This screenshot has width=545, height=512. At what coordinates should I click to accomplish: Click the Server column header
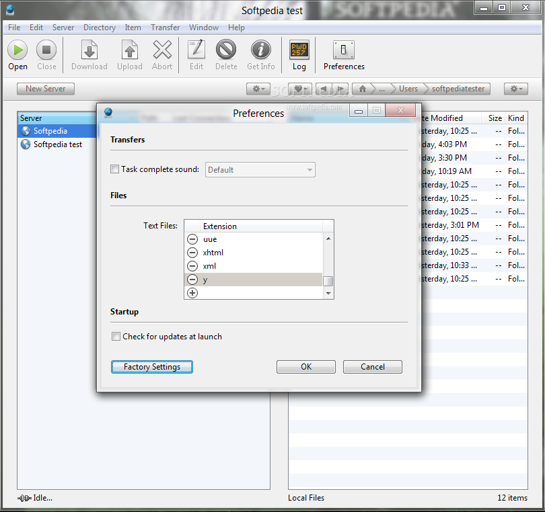tap(57, 118)
